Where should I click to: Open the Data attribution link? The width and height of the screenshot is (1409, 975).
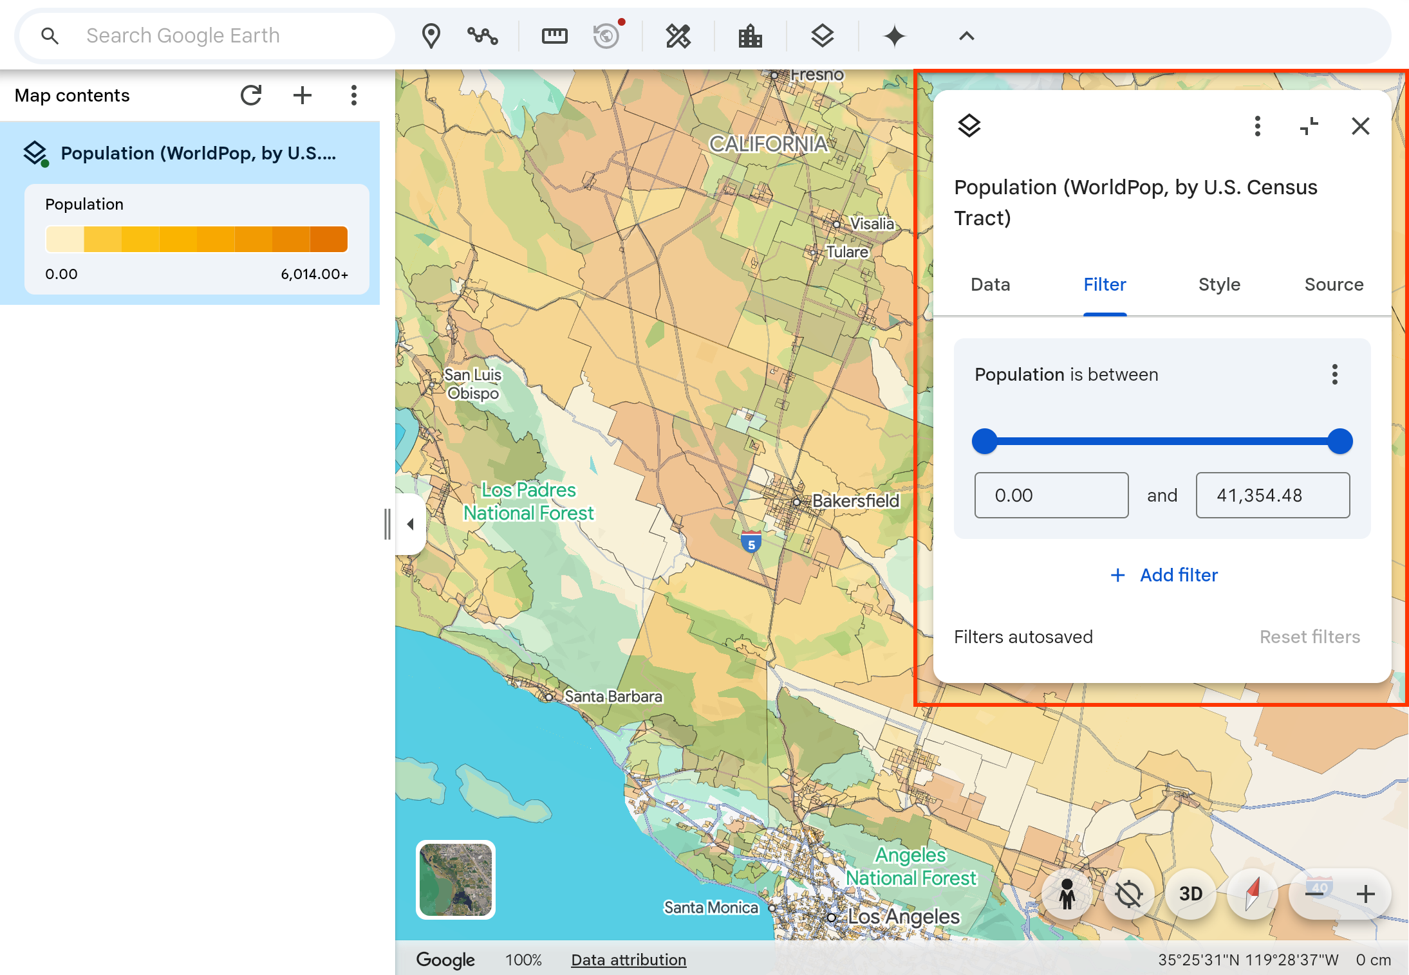tap(628, 960)
